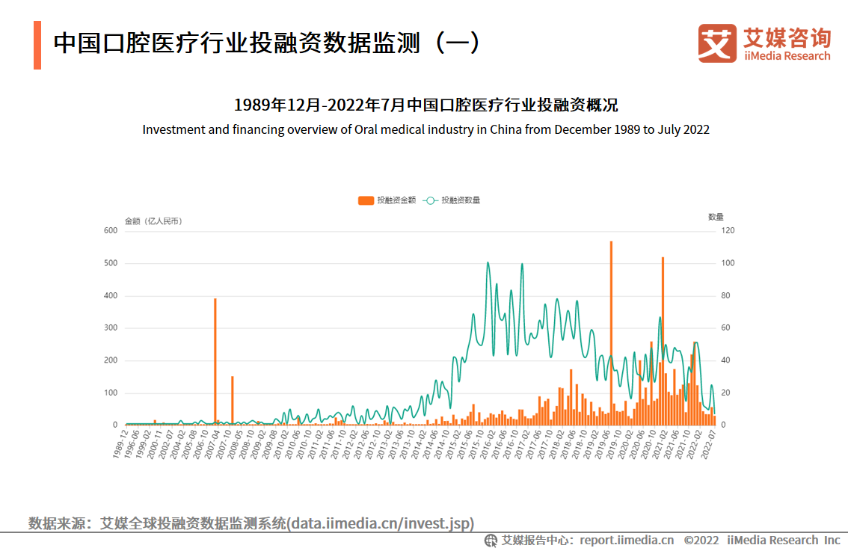This screenshot has height=551, width=848.
Task: Click the 金额（亿人民币）axis title
Action: (x=153, y=221)
